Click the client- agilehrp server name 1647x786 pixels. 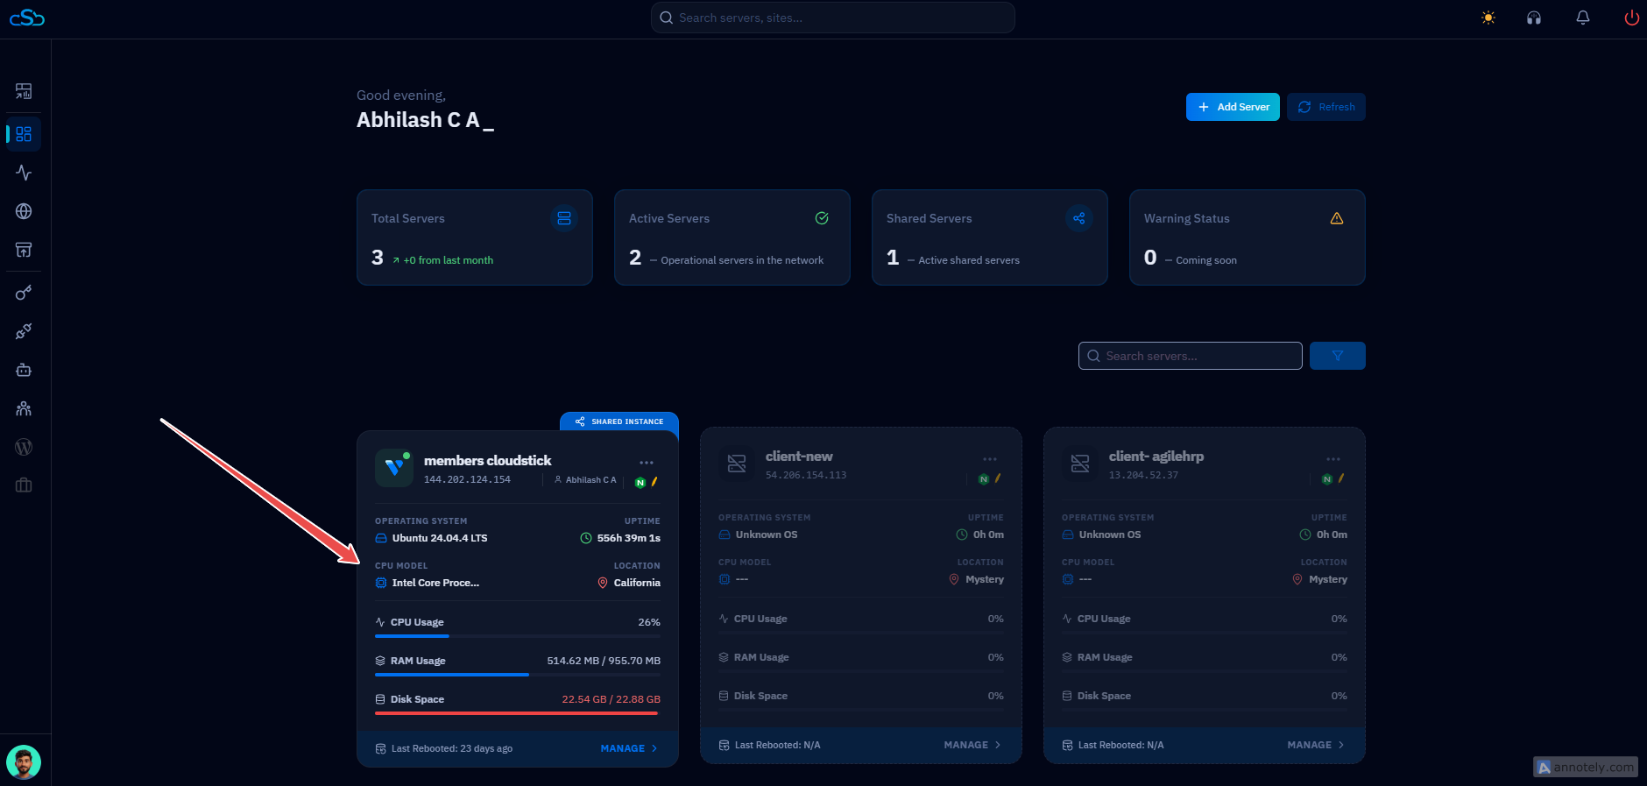[1156, 457]
